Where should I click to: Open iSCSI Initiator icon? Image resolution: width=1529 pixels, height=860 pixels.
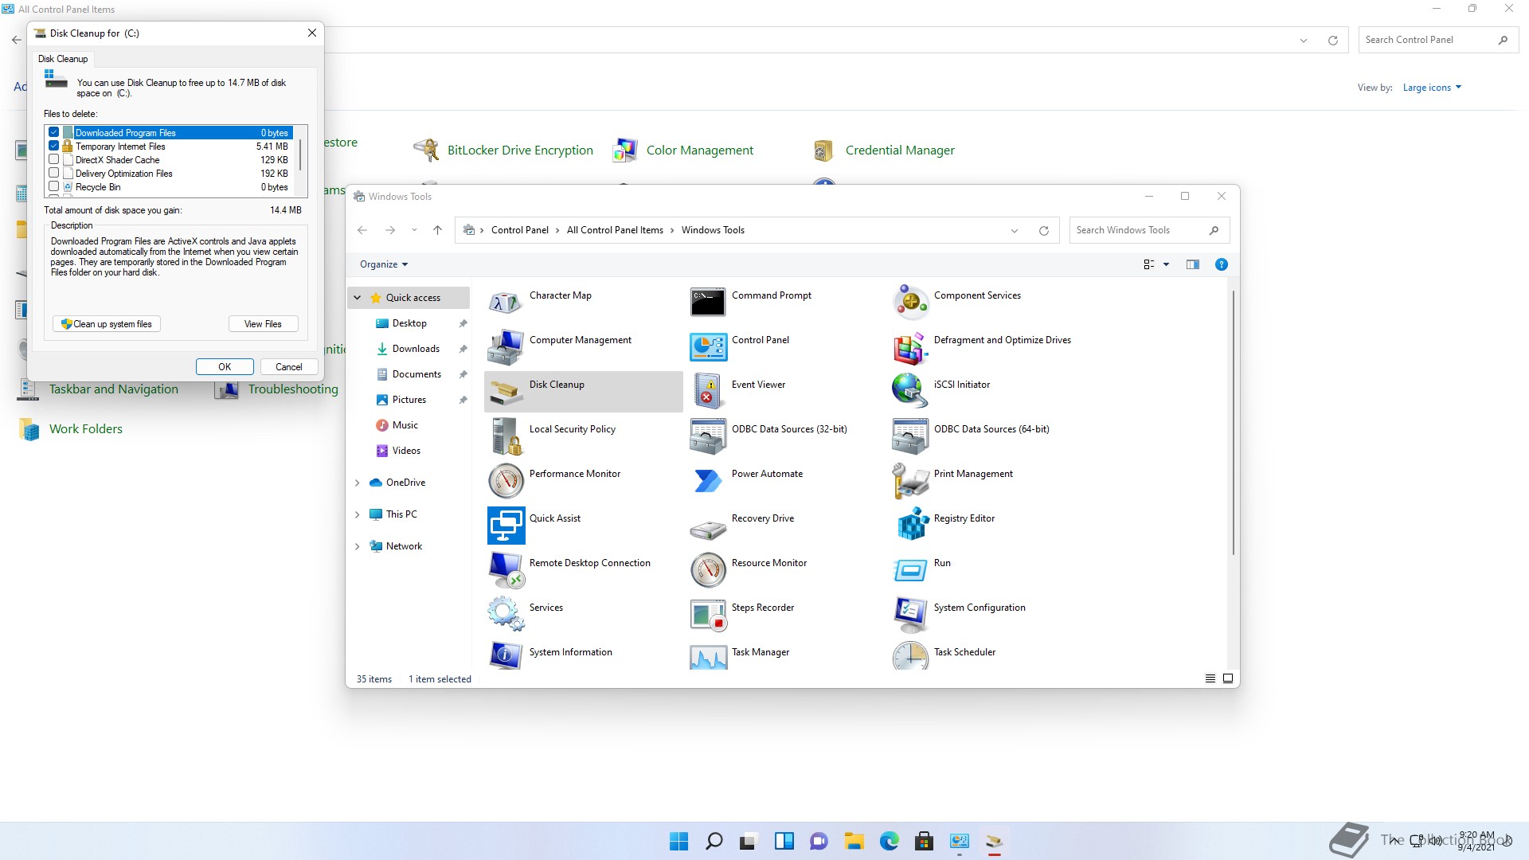tap(910, 392)
